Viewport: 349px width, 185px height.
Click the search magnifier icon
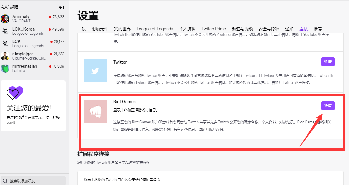coord(5,181)
